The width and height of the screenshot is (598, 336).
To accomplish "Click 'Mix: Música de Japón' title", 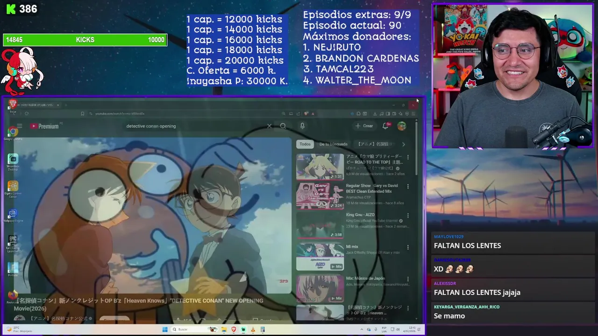I will pos(365,279).
